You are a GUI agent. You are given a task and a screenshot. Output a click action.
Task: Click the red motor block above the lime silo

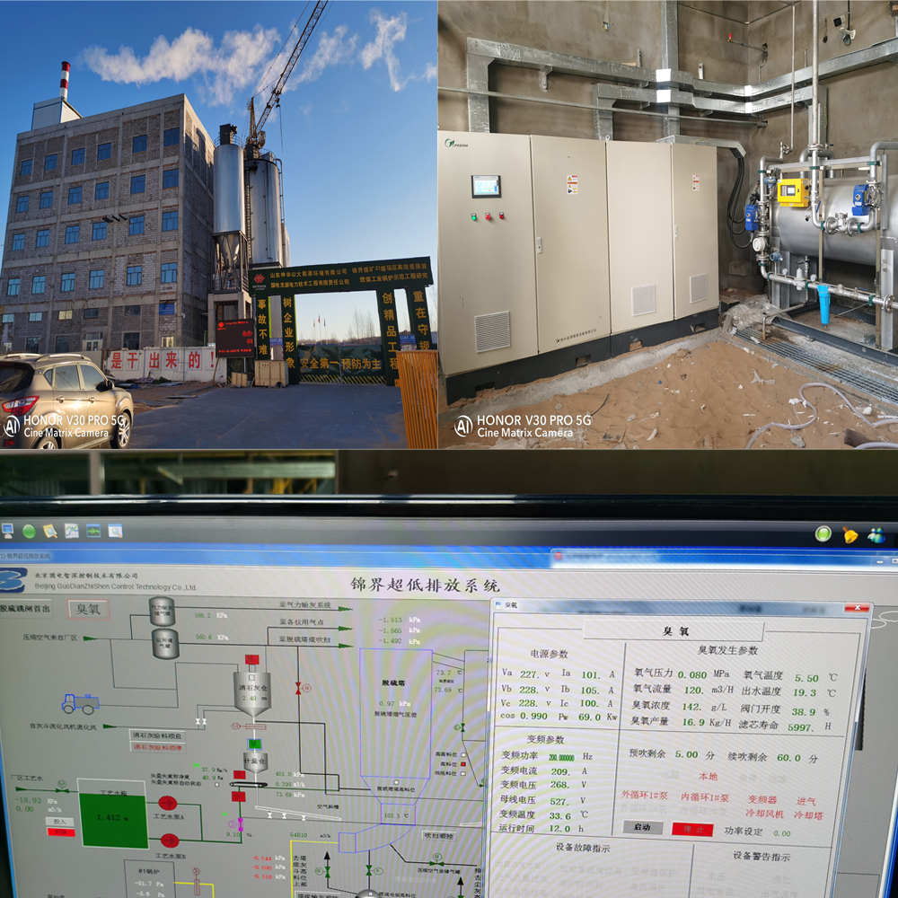pyautogui.click(x=251, y=659)
